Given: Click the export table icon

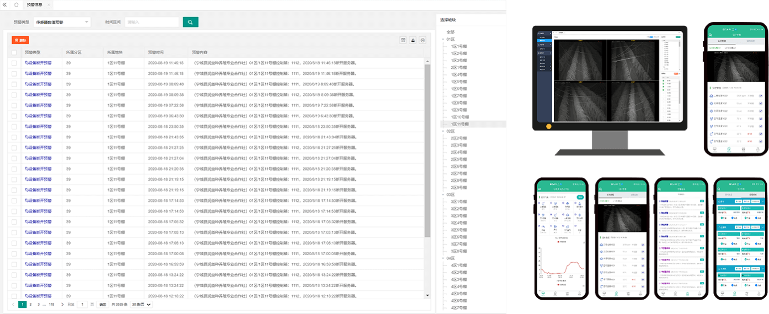Looking at the screenshot, I should pyautogui.click(x=413, y=40).
